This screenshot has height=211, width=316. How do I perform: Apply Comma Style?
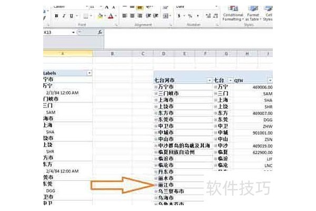[198, 16]
